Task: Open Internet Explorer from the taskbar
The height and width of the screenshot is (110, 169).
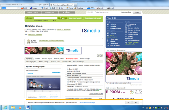Action: [5, 107]
